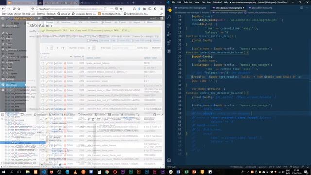The height and width of the screenshot is (175, 311).
Task: Open Firefox from taskbar
Action: point(52,172)
